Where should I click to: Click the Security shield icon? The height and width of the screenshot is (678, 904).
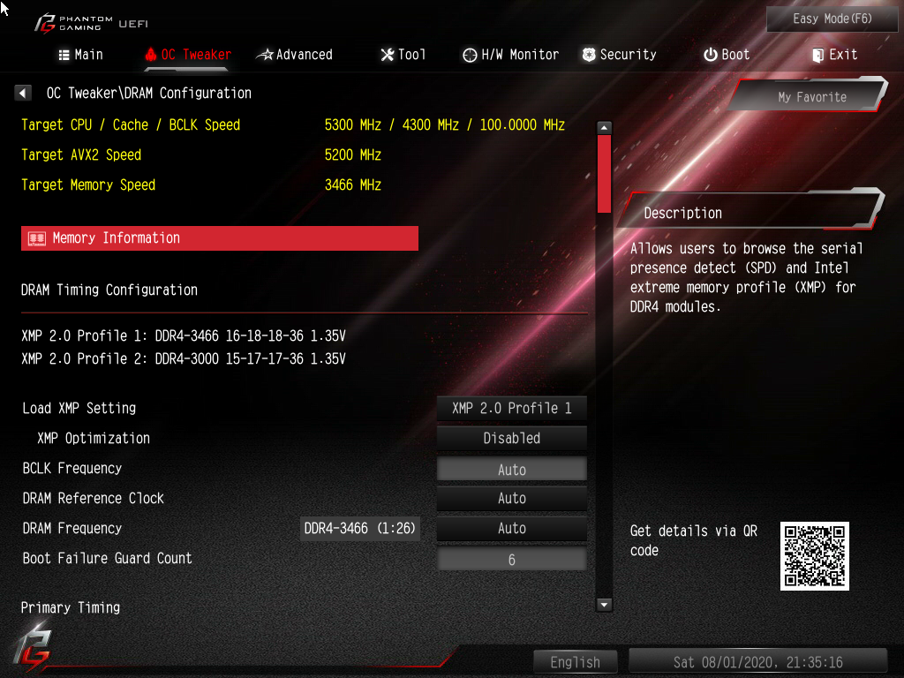(x=589, y=55)
